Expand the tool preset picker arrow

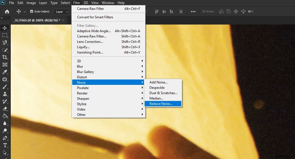pos(25,12)
